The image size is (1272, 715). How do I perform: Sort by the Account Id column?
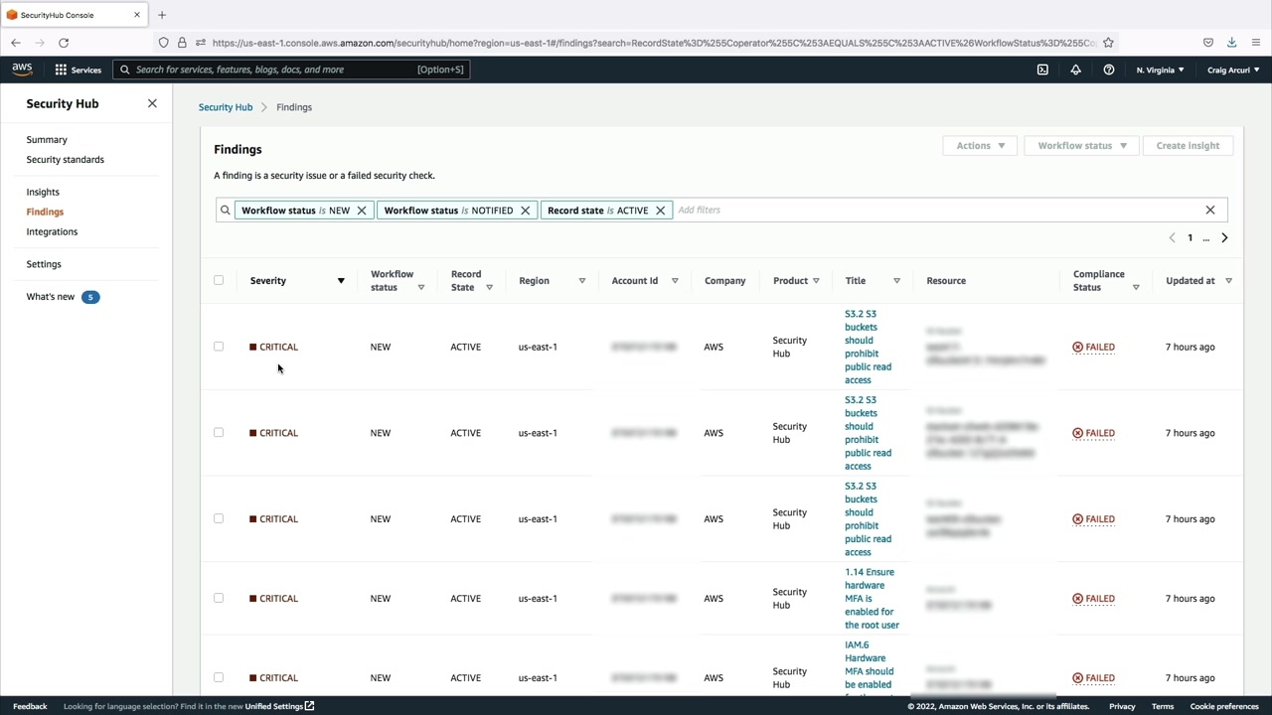point(675,281)
